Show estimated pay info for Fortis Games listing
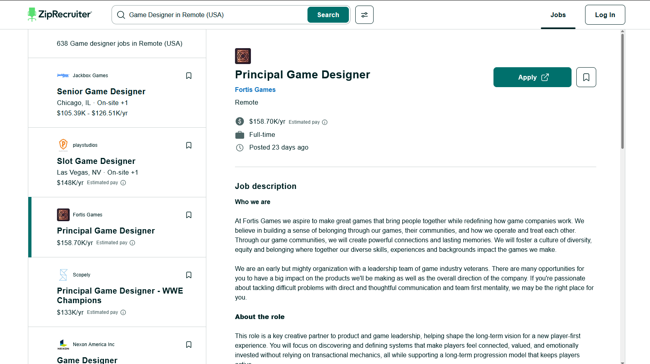650x364 pixels. point(132,243)
